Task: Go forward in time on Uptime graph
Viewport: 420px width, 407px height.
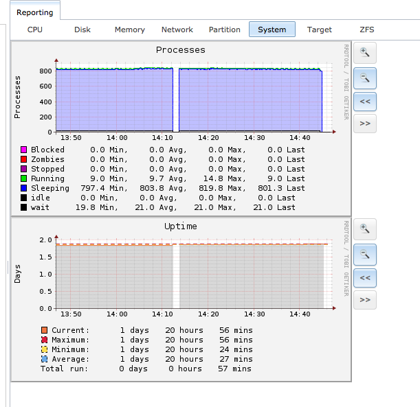Action: [x=365, y=300]
